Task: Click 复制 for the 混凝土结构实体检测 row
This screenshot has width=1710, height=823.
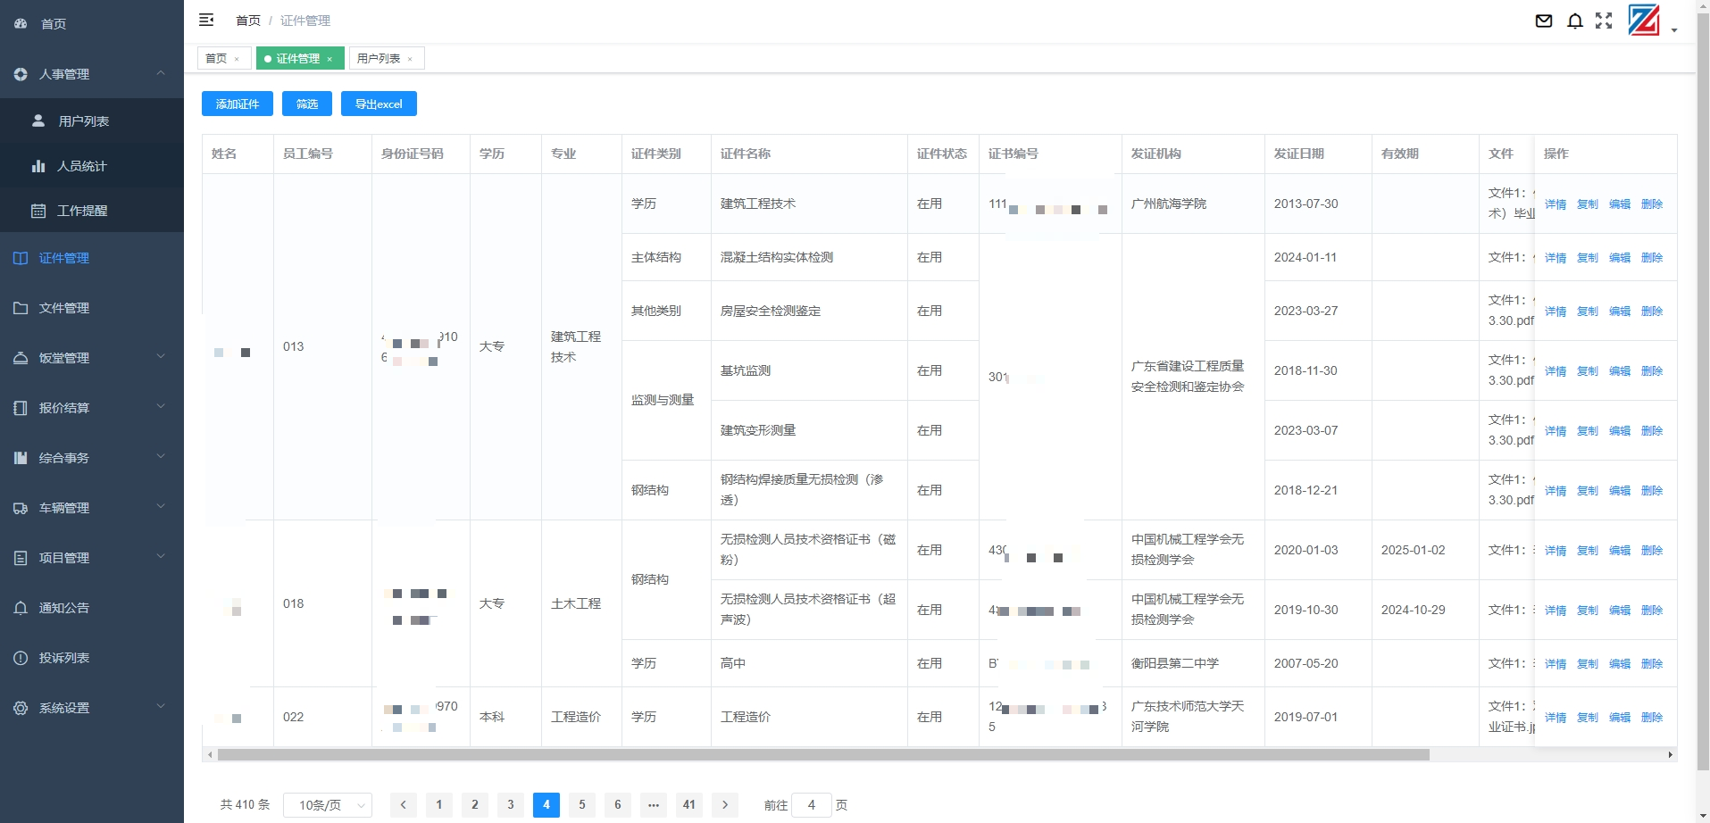Action: click(x=1588, y=258)
